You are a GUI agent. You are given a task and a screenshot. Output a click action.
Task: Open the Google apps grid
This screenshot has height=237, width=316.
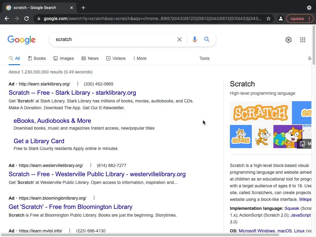coord(302,40)
